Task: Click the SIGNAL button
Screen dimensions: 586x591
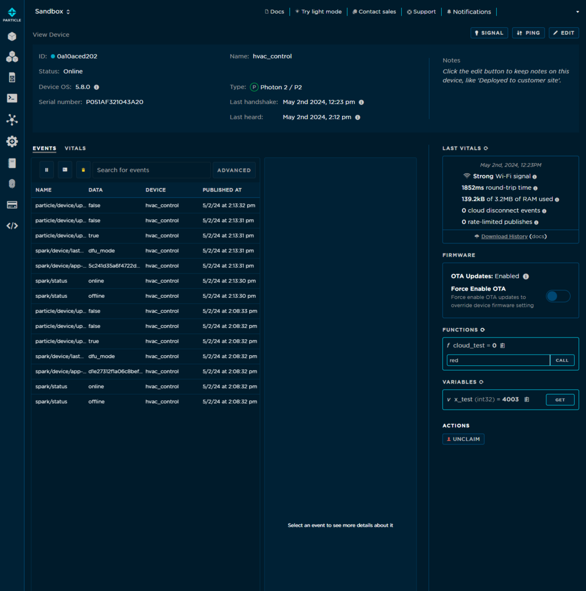Action: 489,33
